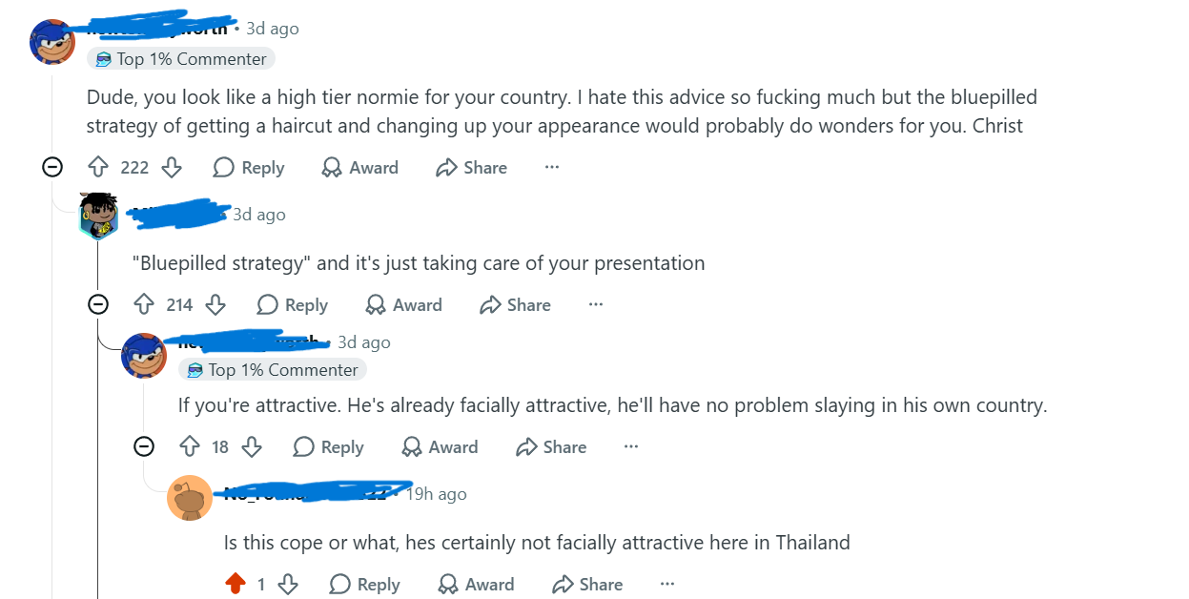Image resolution: width=1189 pixels, height=599 pixels.
Task: Reply to the "high tier normie" comment
Action: pyautogui.click(x=249, y=168)
